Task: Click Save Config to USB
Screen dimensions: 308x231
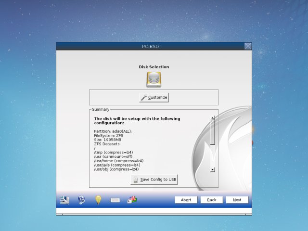Action: click(154, 180)
